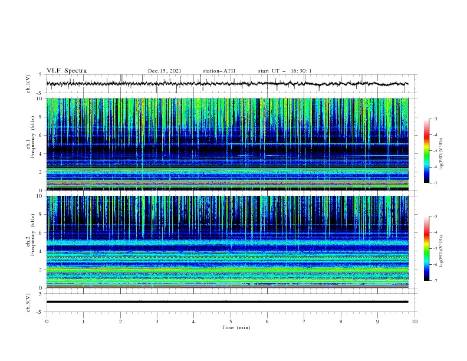This screenshot has width=467, height=361.
Task: Click the ch.2 PSD color bar
Action: (426, 248)
